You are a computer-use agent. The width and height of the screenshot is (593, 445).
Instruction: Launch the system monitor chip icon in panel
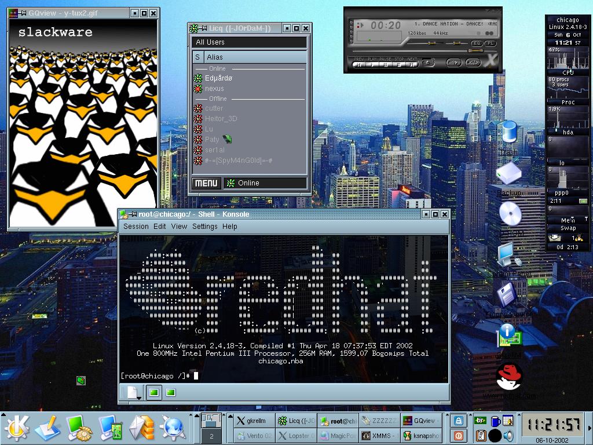coord(111,428)
